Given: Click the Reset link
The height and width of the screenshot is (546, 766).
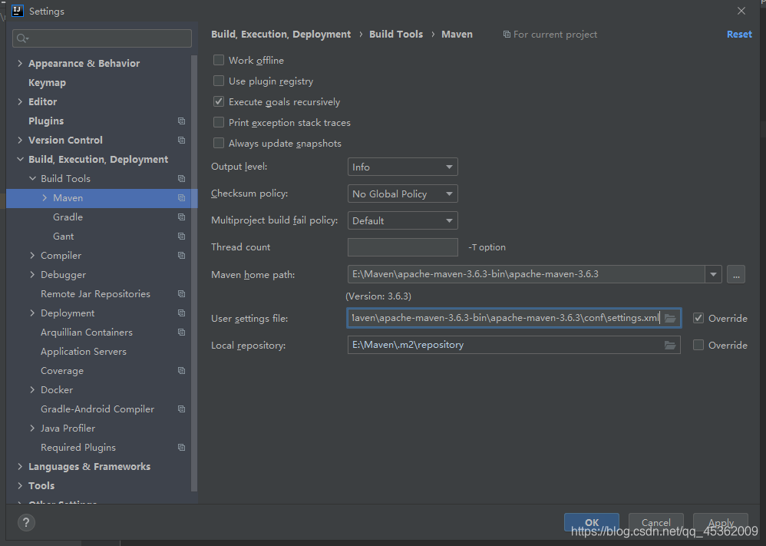Looking at the screenshot, I should point(739,35).
